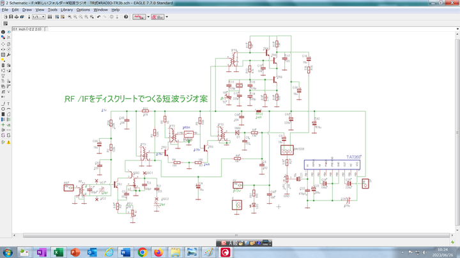Screen dimensions: 460x258
Task: Open the Tools menu
Action: 52,10
